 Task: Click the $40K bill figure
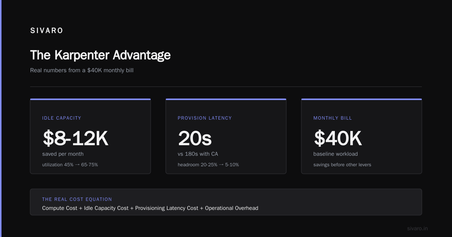point(337,138)
